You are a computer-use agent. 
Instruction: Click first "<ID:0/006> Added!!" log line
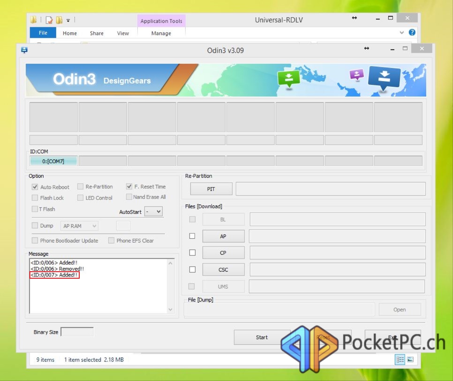[x=54, y=263]
